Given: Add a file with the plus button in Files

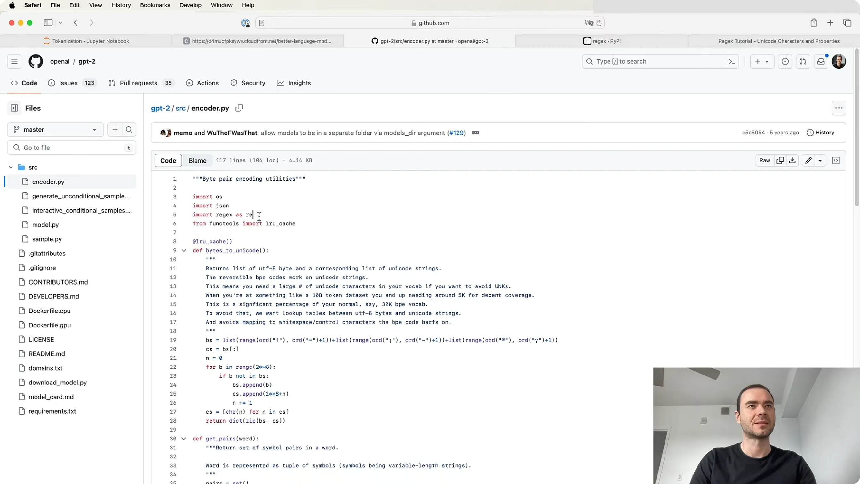Looking at the screenshot, I should (x=115, y=130).
